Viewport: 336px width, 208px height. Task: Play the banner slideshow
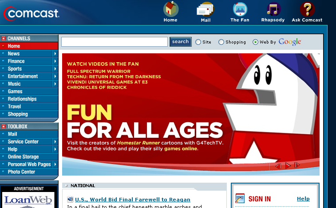click(x=288, y=166)
